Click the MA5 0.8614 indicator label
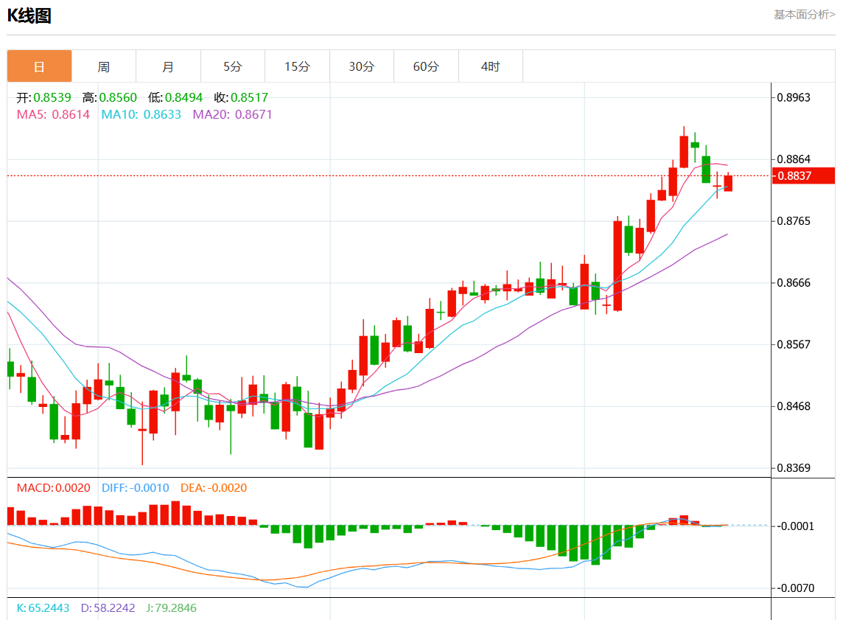857x620 pixels. click(x=53, y=114)
